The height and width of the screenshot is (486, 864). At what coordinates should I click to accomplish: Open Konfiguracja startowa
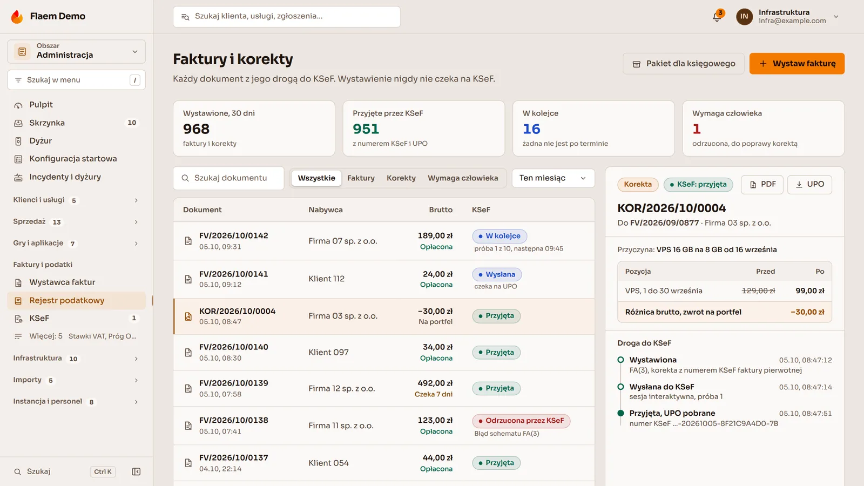click(x=77, y=159)
